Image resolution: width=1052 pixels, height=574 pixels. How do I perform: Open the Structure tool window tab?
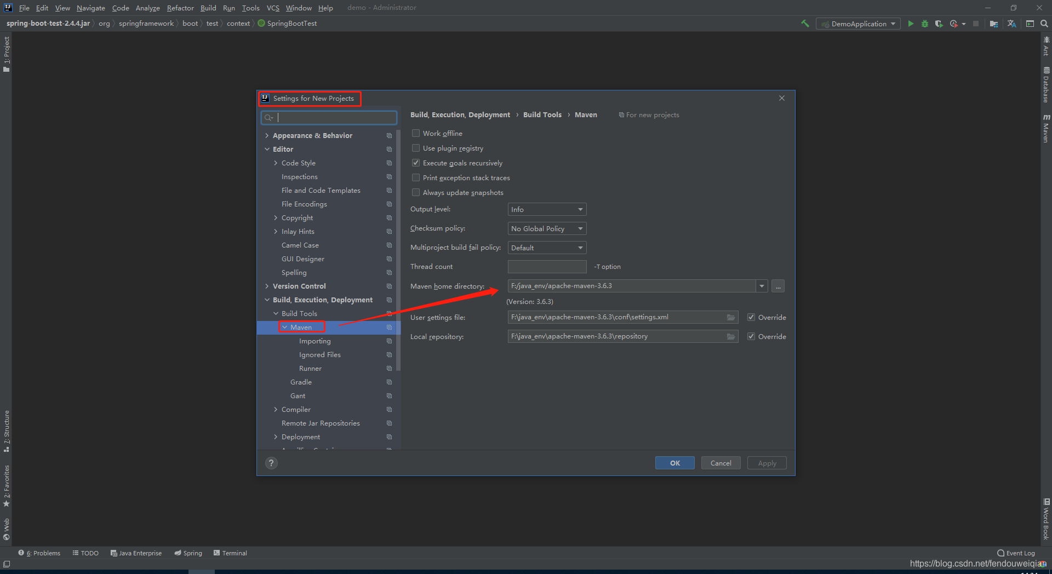7,431
